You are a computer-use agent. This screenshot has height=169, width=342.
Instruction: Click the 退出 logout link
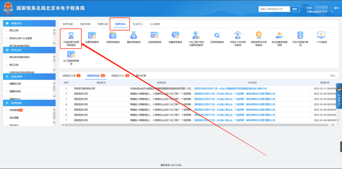point(336,8)
